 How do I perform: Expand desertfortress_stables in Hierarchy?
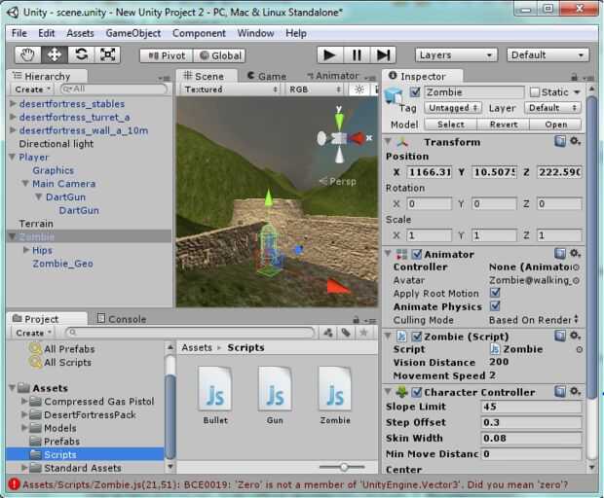coord(13,103)
